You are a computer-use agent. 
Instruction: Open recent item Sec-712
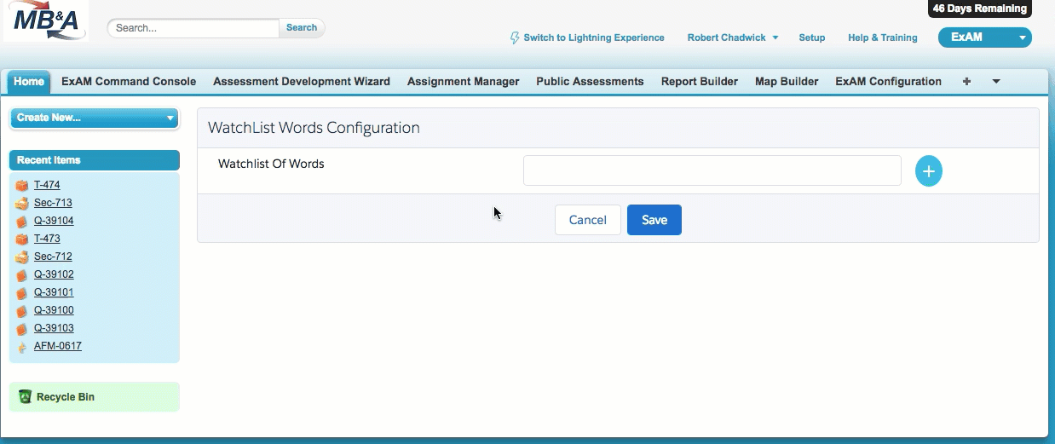[x=53, y=257]
